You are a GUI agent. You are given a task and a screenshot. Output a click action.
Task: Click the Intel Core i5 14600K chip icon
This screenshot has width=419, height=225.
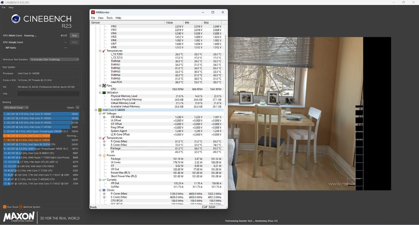coord(99,110)
